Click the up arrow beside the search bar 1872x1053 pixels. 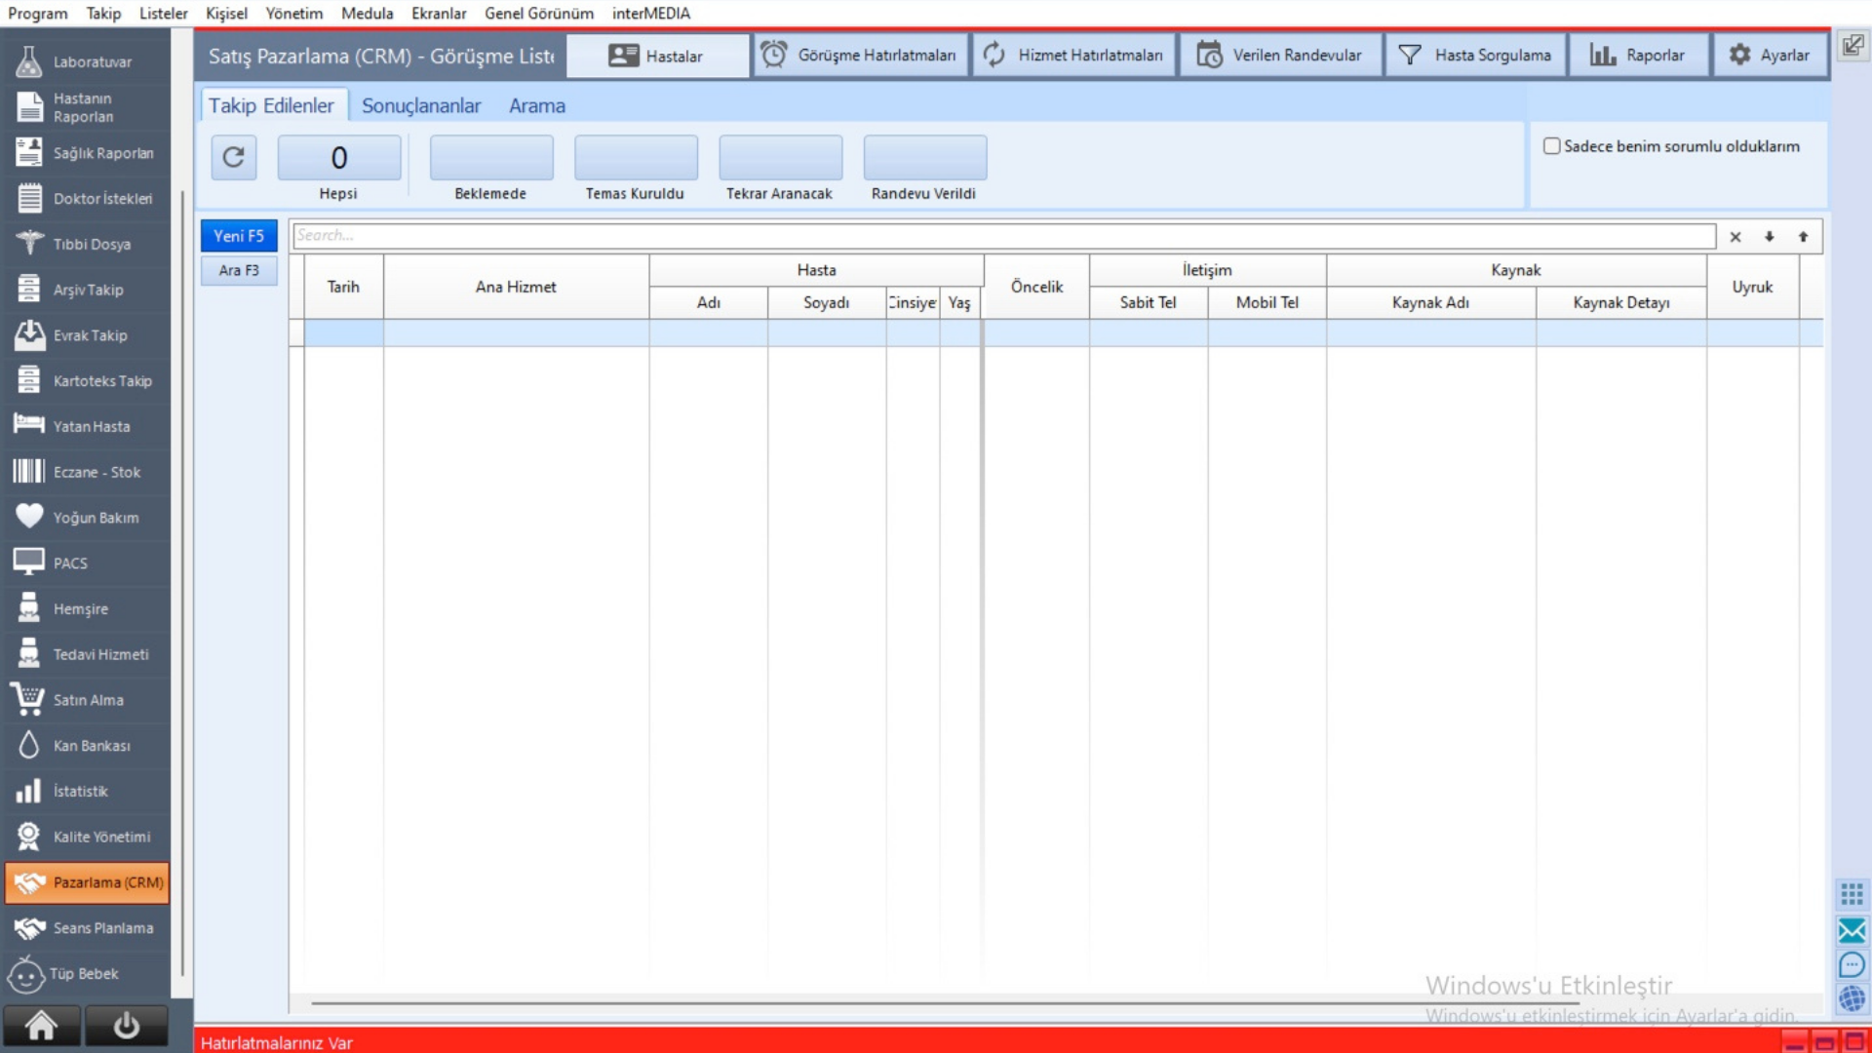(x=1803, y=236)
